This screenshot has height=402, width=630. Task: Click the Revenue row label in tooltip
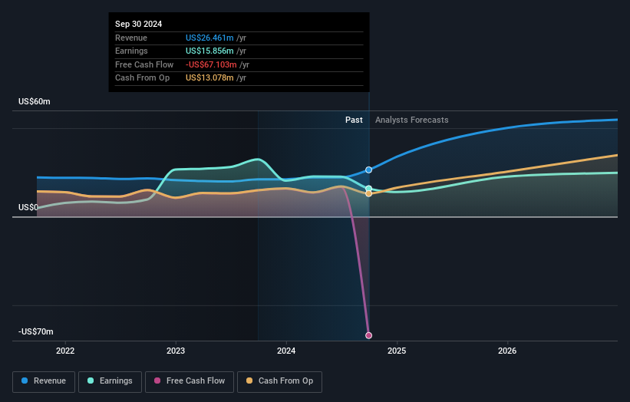point(131,38)
